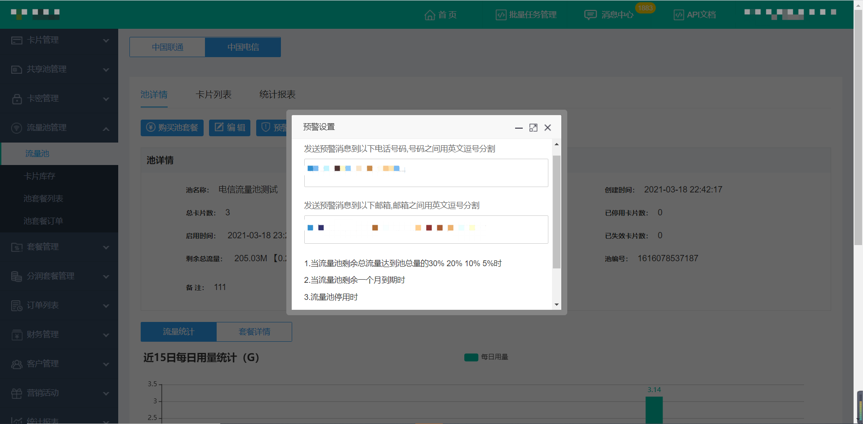Click the dialog scrollbar down arrow
Image resolution: width=863 pixels, height=424 pixels.
pos(556,304)
